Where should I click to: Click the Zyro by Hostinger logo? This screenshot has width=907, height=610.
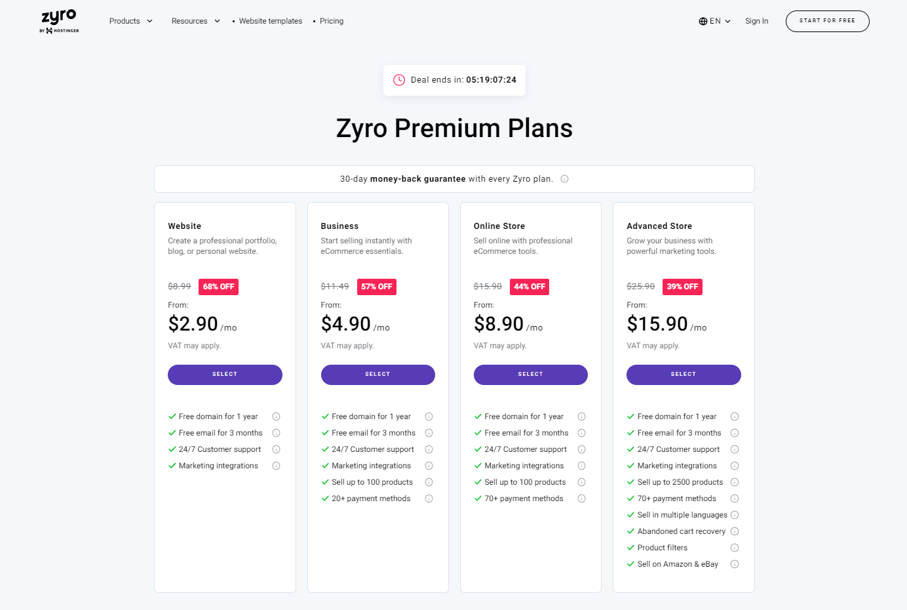[x=59, y=21]
